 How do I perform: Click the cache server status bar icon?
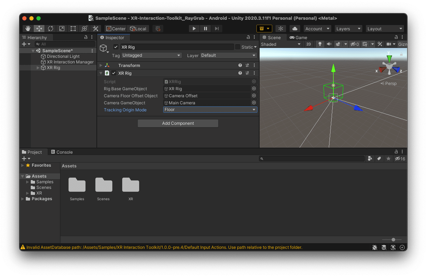[x=384, y=247]
